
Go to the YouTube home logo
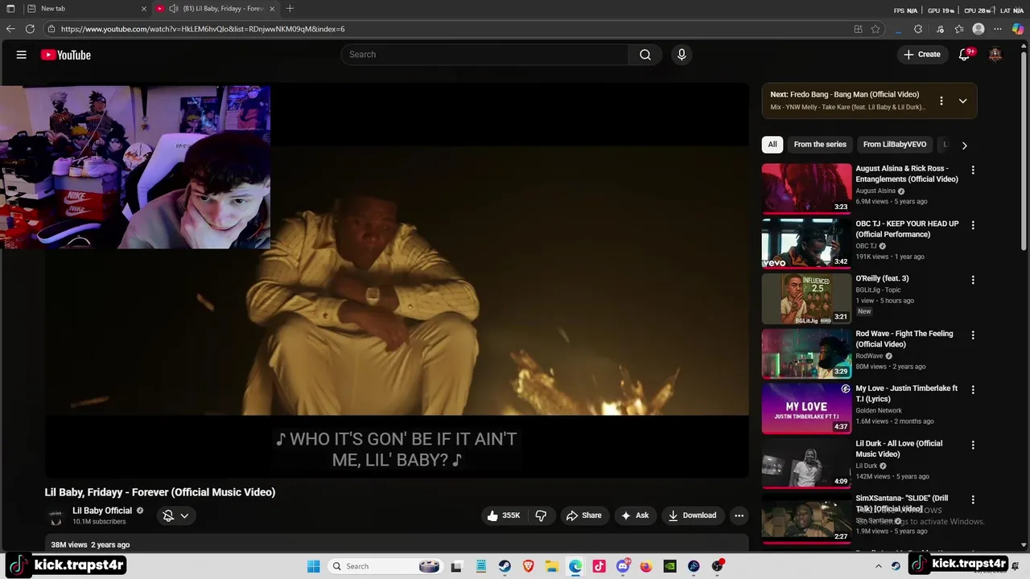65,55
